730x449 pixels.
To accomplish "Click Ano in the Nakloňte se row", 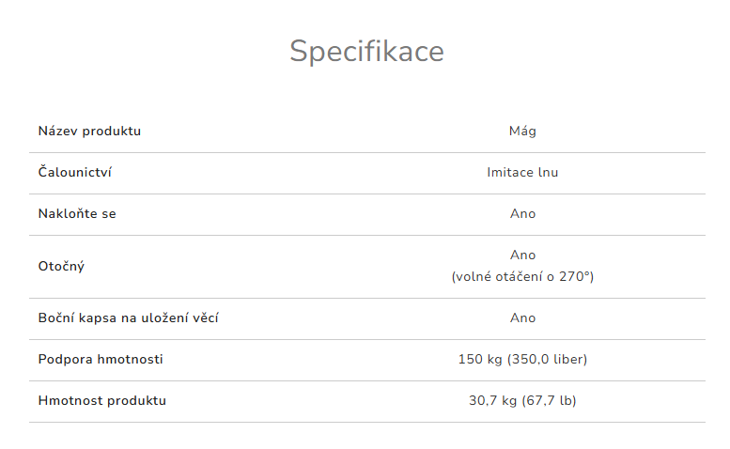I will [522, 213].
